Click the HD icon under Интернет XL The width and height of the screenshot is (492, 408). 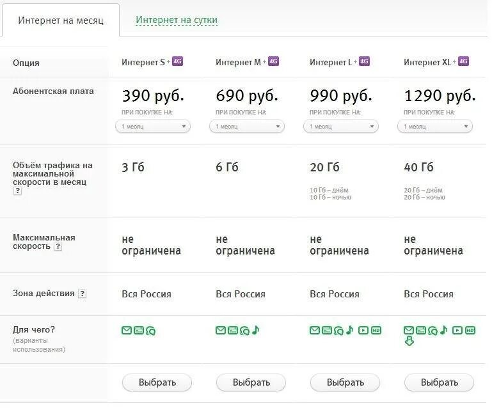[470, 331]
